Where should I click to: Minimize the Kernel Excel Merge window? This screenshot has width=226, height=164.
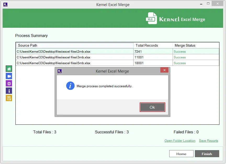tap(201, 4)
